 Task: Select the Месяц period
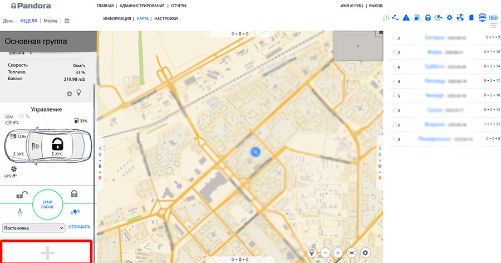click(x=51, y=21)
